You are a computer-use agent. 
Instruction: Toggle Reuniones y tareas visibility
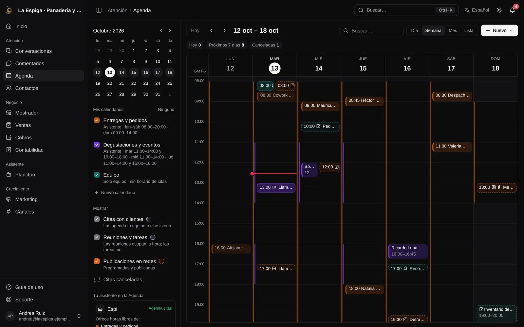[x=97, y=237]
